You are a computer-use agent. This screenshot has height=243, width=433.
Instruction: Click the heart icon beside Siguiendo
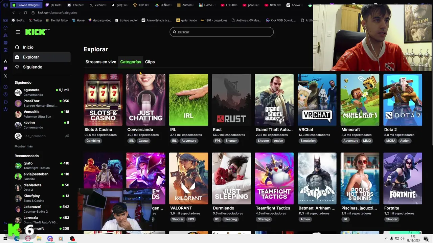17,67
